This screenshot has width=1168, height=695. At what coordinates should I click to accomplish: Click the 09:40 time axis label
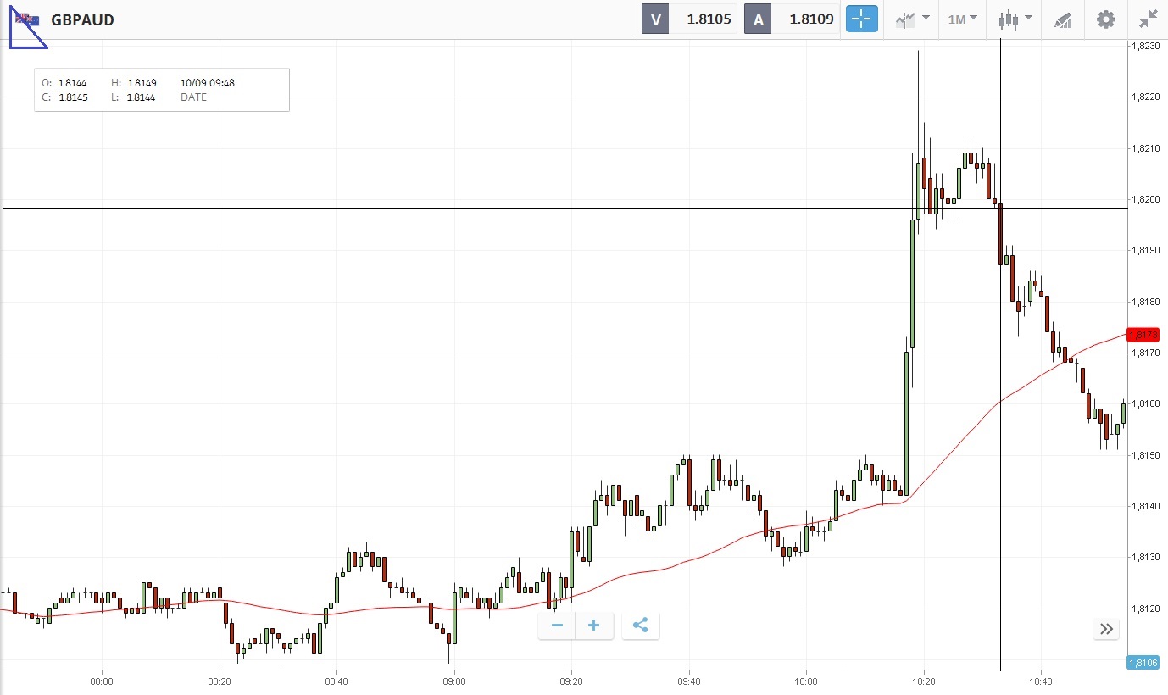point(689,681)
